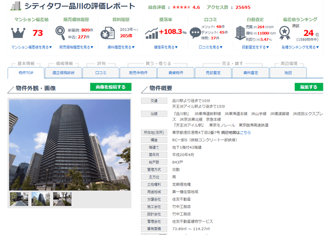Select the 地図 tab

point(288,73)
